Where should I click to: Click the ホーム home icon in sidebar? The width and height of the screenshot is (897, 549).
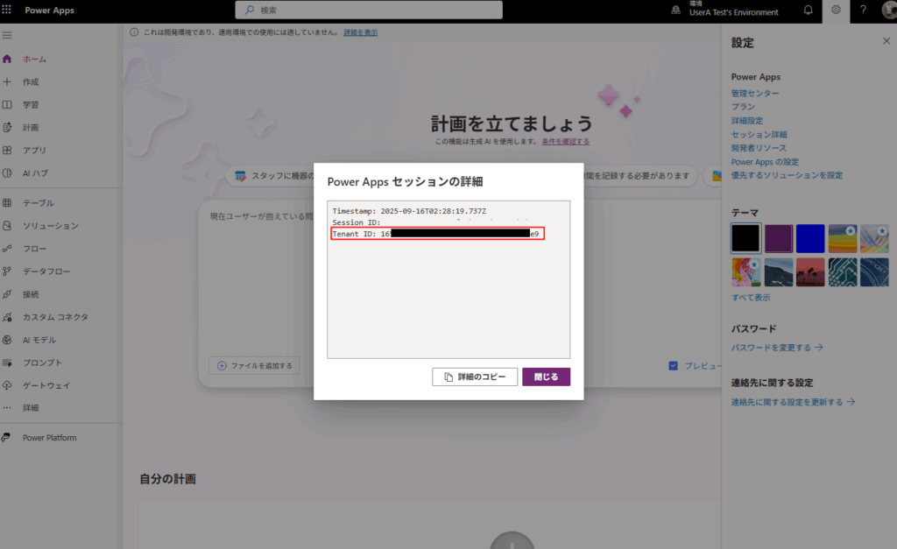point(7,59)
